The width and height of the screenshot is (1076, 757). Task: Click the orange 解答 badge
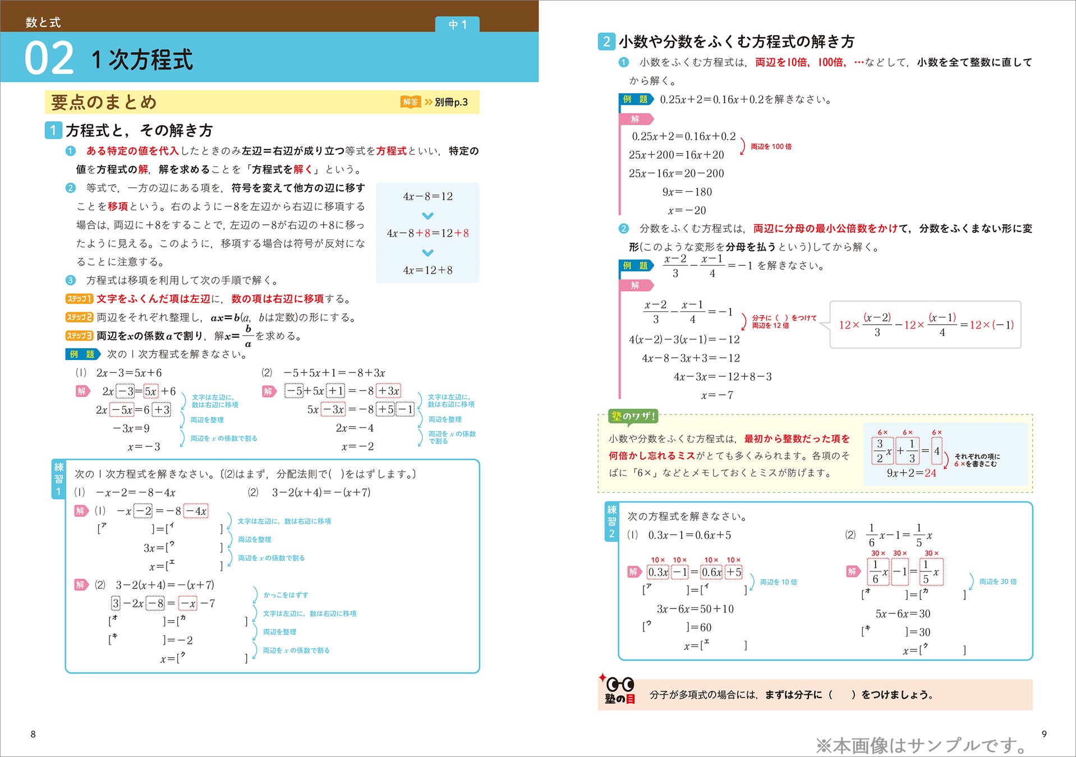click(411, 102)
